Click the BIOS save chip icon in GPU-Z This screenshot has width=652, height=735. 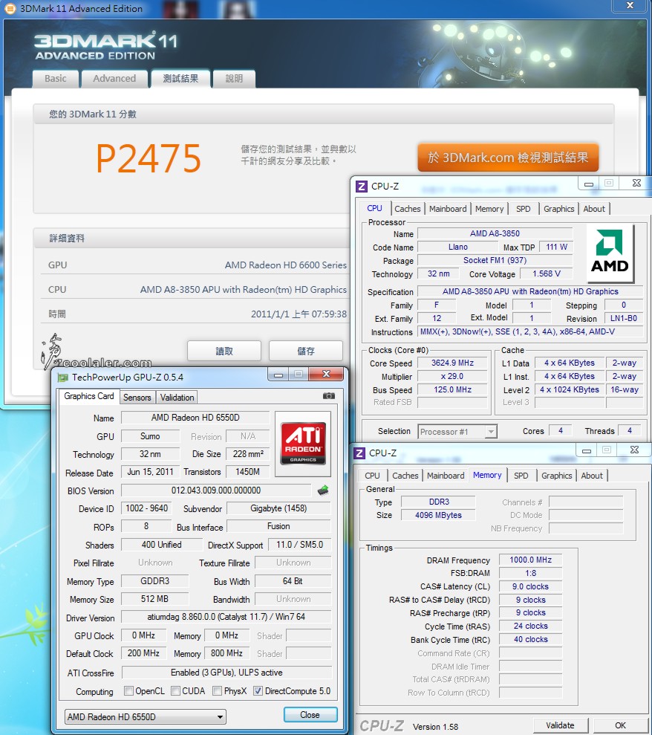coord(323,490)
